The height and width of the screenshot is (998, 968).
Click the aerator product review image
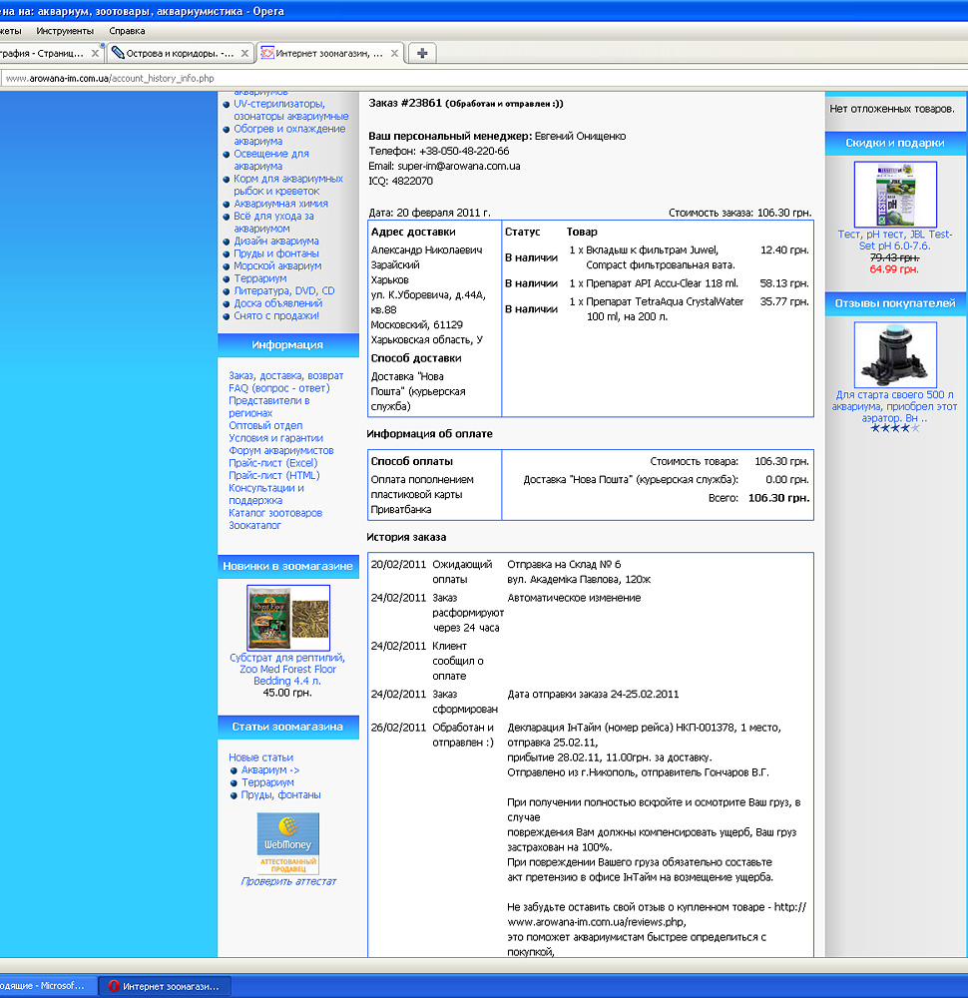[895, 355]
